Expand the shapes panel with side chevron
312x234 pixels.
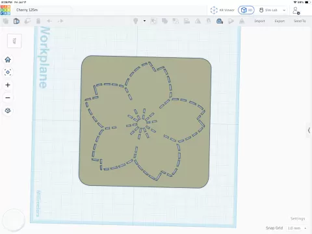click(x=309, y=130)
